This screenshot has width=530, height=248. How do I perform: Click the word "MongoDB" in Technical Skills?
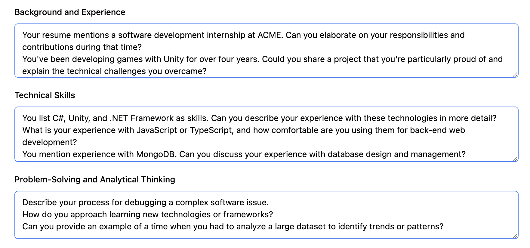(156, 154)
